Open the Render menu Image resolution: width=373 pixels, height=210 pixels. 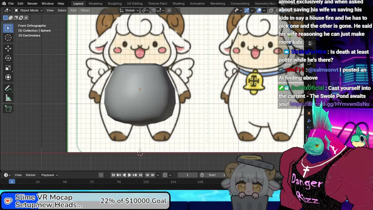coord(32,3)
